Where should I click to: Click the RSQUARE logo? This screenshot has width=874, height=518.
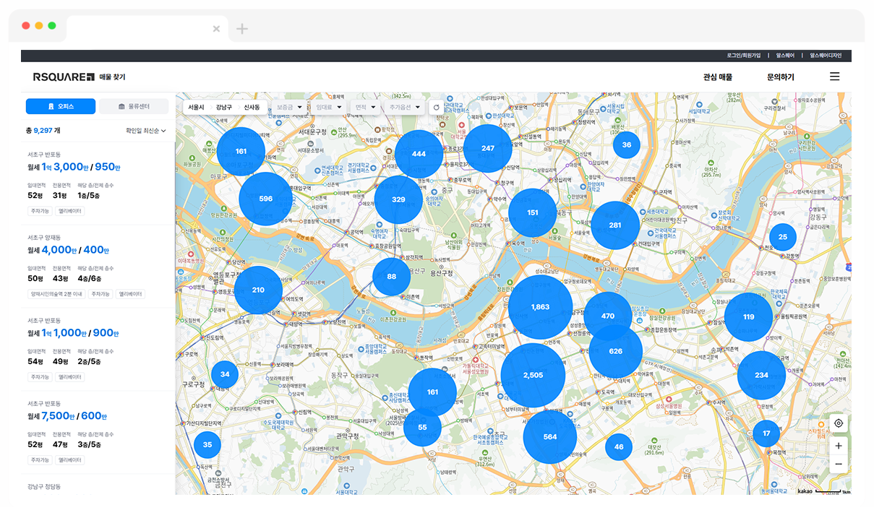tap(64, 77)
